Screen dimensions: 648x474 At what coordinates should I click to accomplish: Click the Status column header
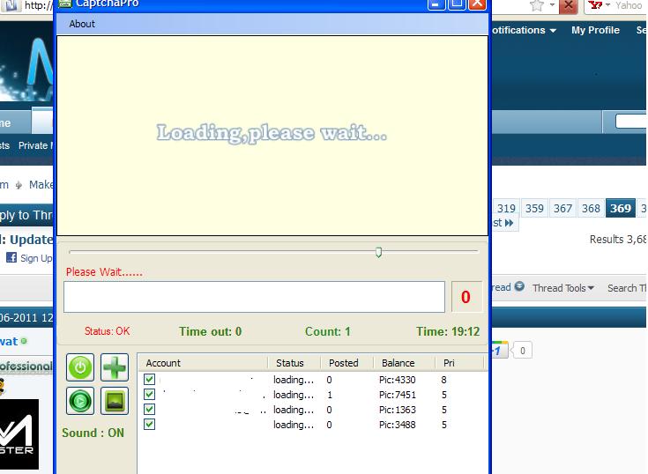click(294, 363)
